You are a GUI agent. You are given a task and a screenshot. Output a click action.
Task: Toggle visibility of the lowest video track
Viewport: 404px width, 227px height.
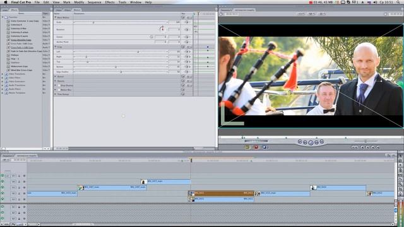3,199
